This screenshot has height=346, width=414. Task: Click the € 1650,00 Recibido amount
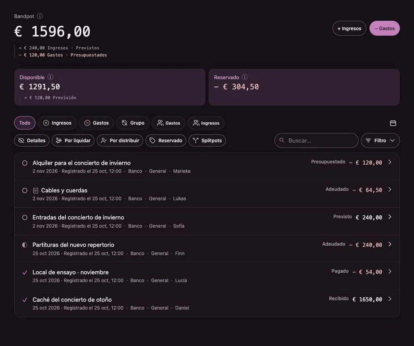pos(367,299)
